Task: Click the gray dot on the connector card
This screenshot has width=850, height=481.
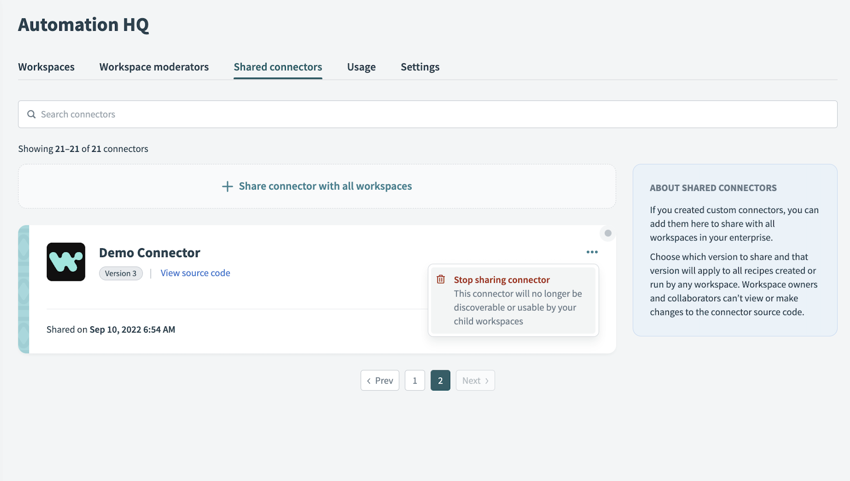Action: pyautogui.click(x=608, y=233)
